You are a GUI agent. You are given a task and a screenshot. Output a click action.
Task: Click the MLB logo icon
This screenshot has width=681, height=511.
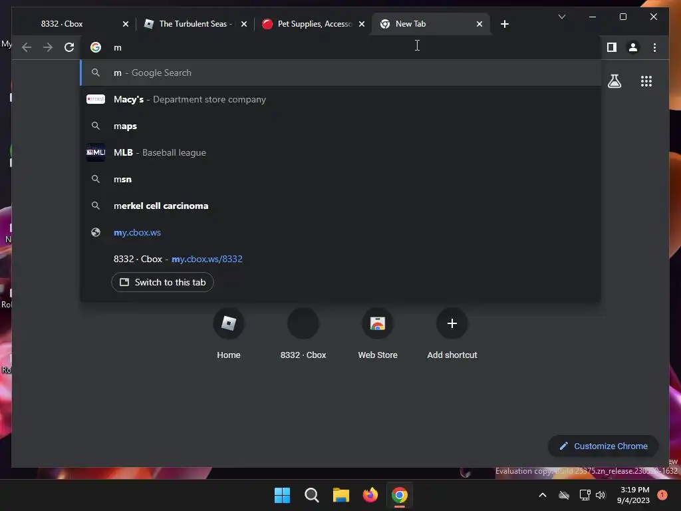96,152
